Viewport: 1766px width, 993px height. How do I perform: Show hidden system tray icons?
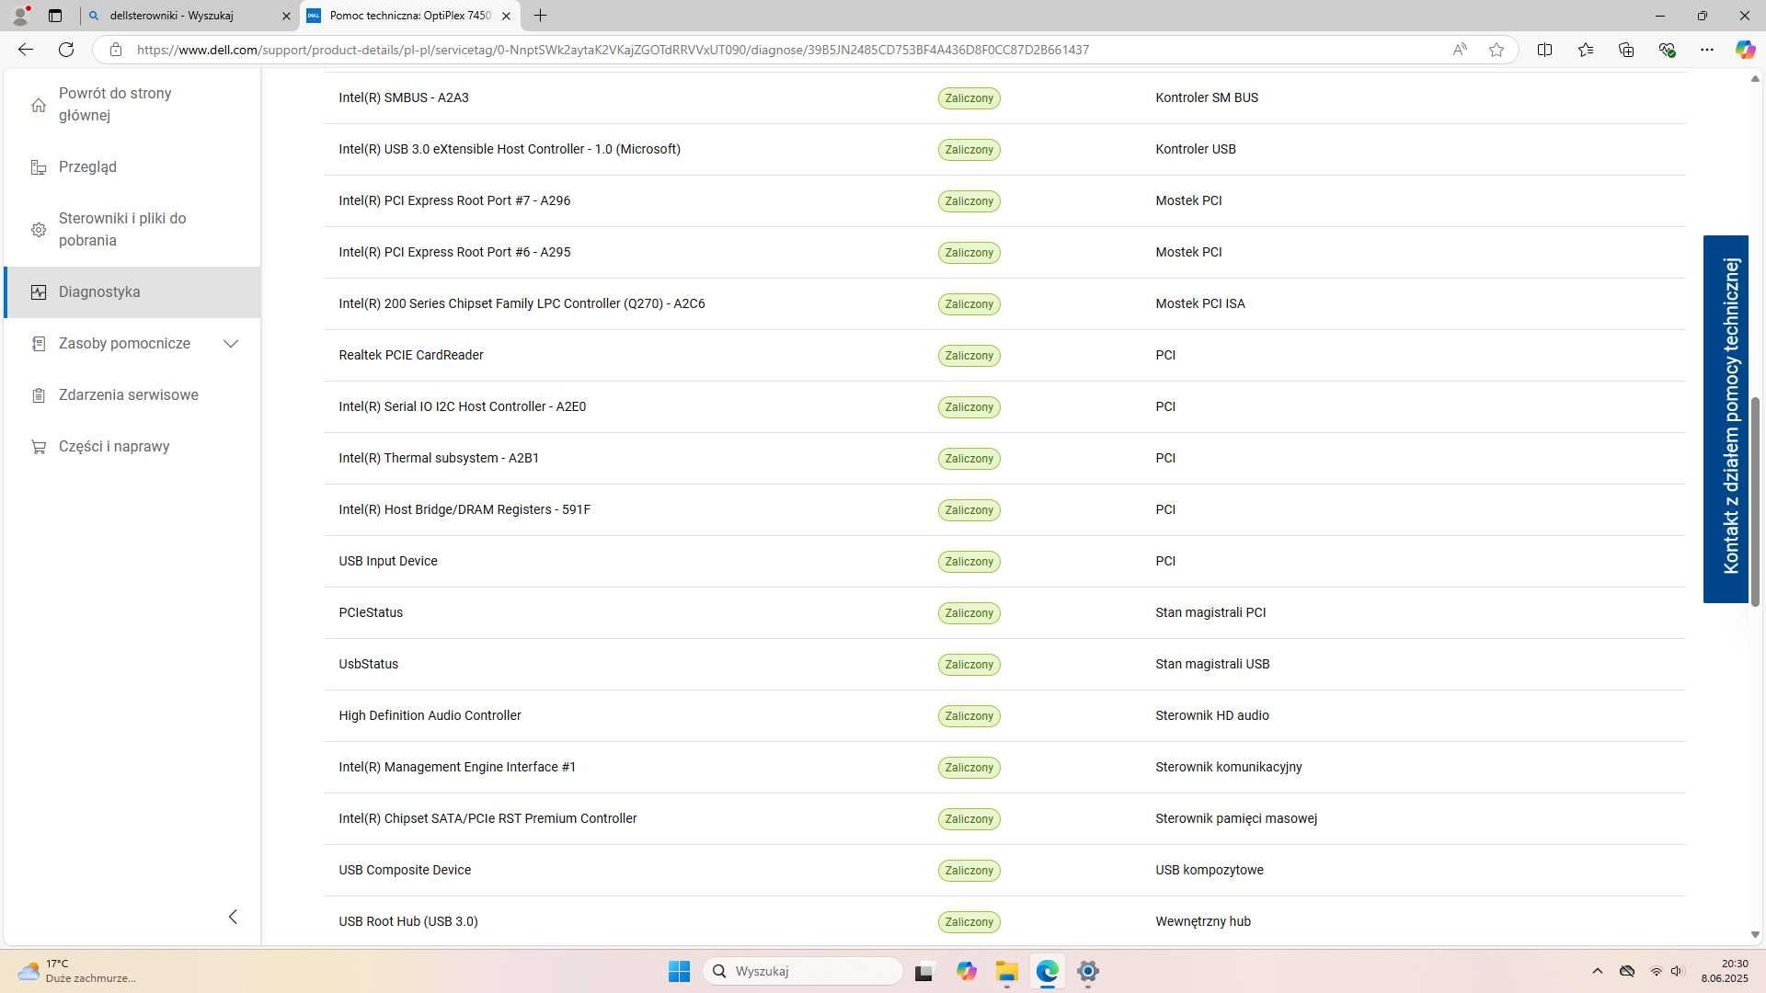pyautogui.click(x=1597, y=971)
